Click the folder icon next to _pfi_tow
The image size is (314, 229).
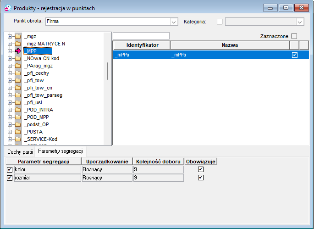(x=18, y=80)
